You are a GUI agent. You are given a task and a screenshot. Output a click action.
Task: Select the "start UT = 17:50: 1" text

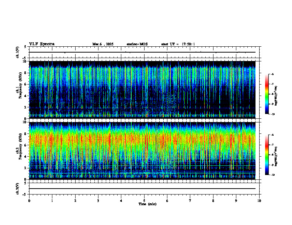point(178,44)
